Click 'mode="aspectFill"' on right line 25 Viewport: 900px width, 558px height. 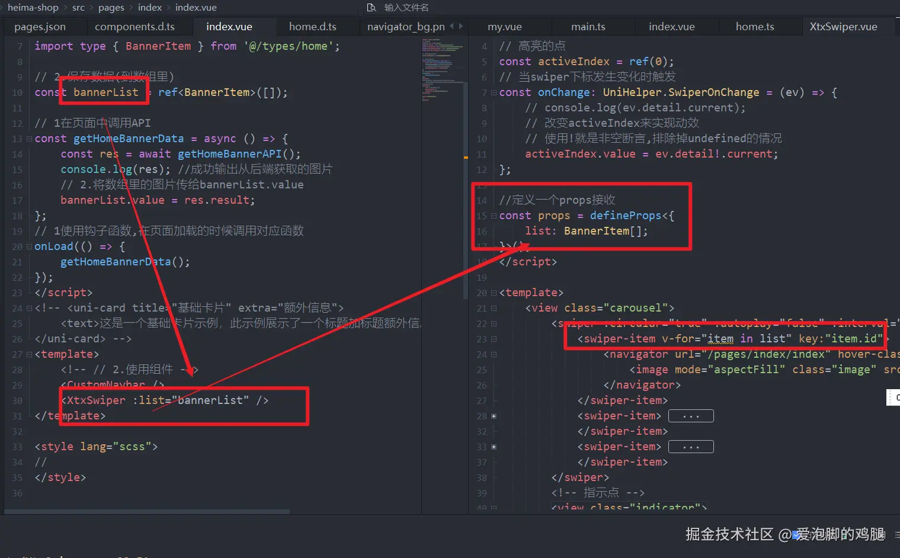pyautogui.click(x=730, y=370)
